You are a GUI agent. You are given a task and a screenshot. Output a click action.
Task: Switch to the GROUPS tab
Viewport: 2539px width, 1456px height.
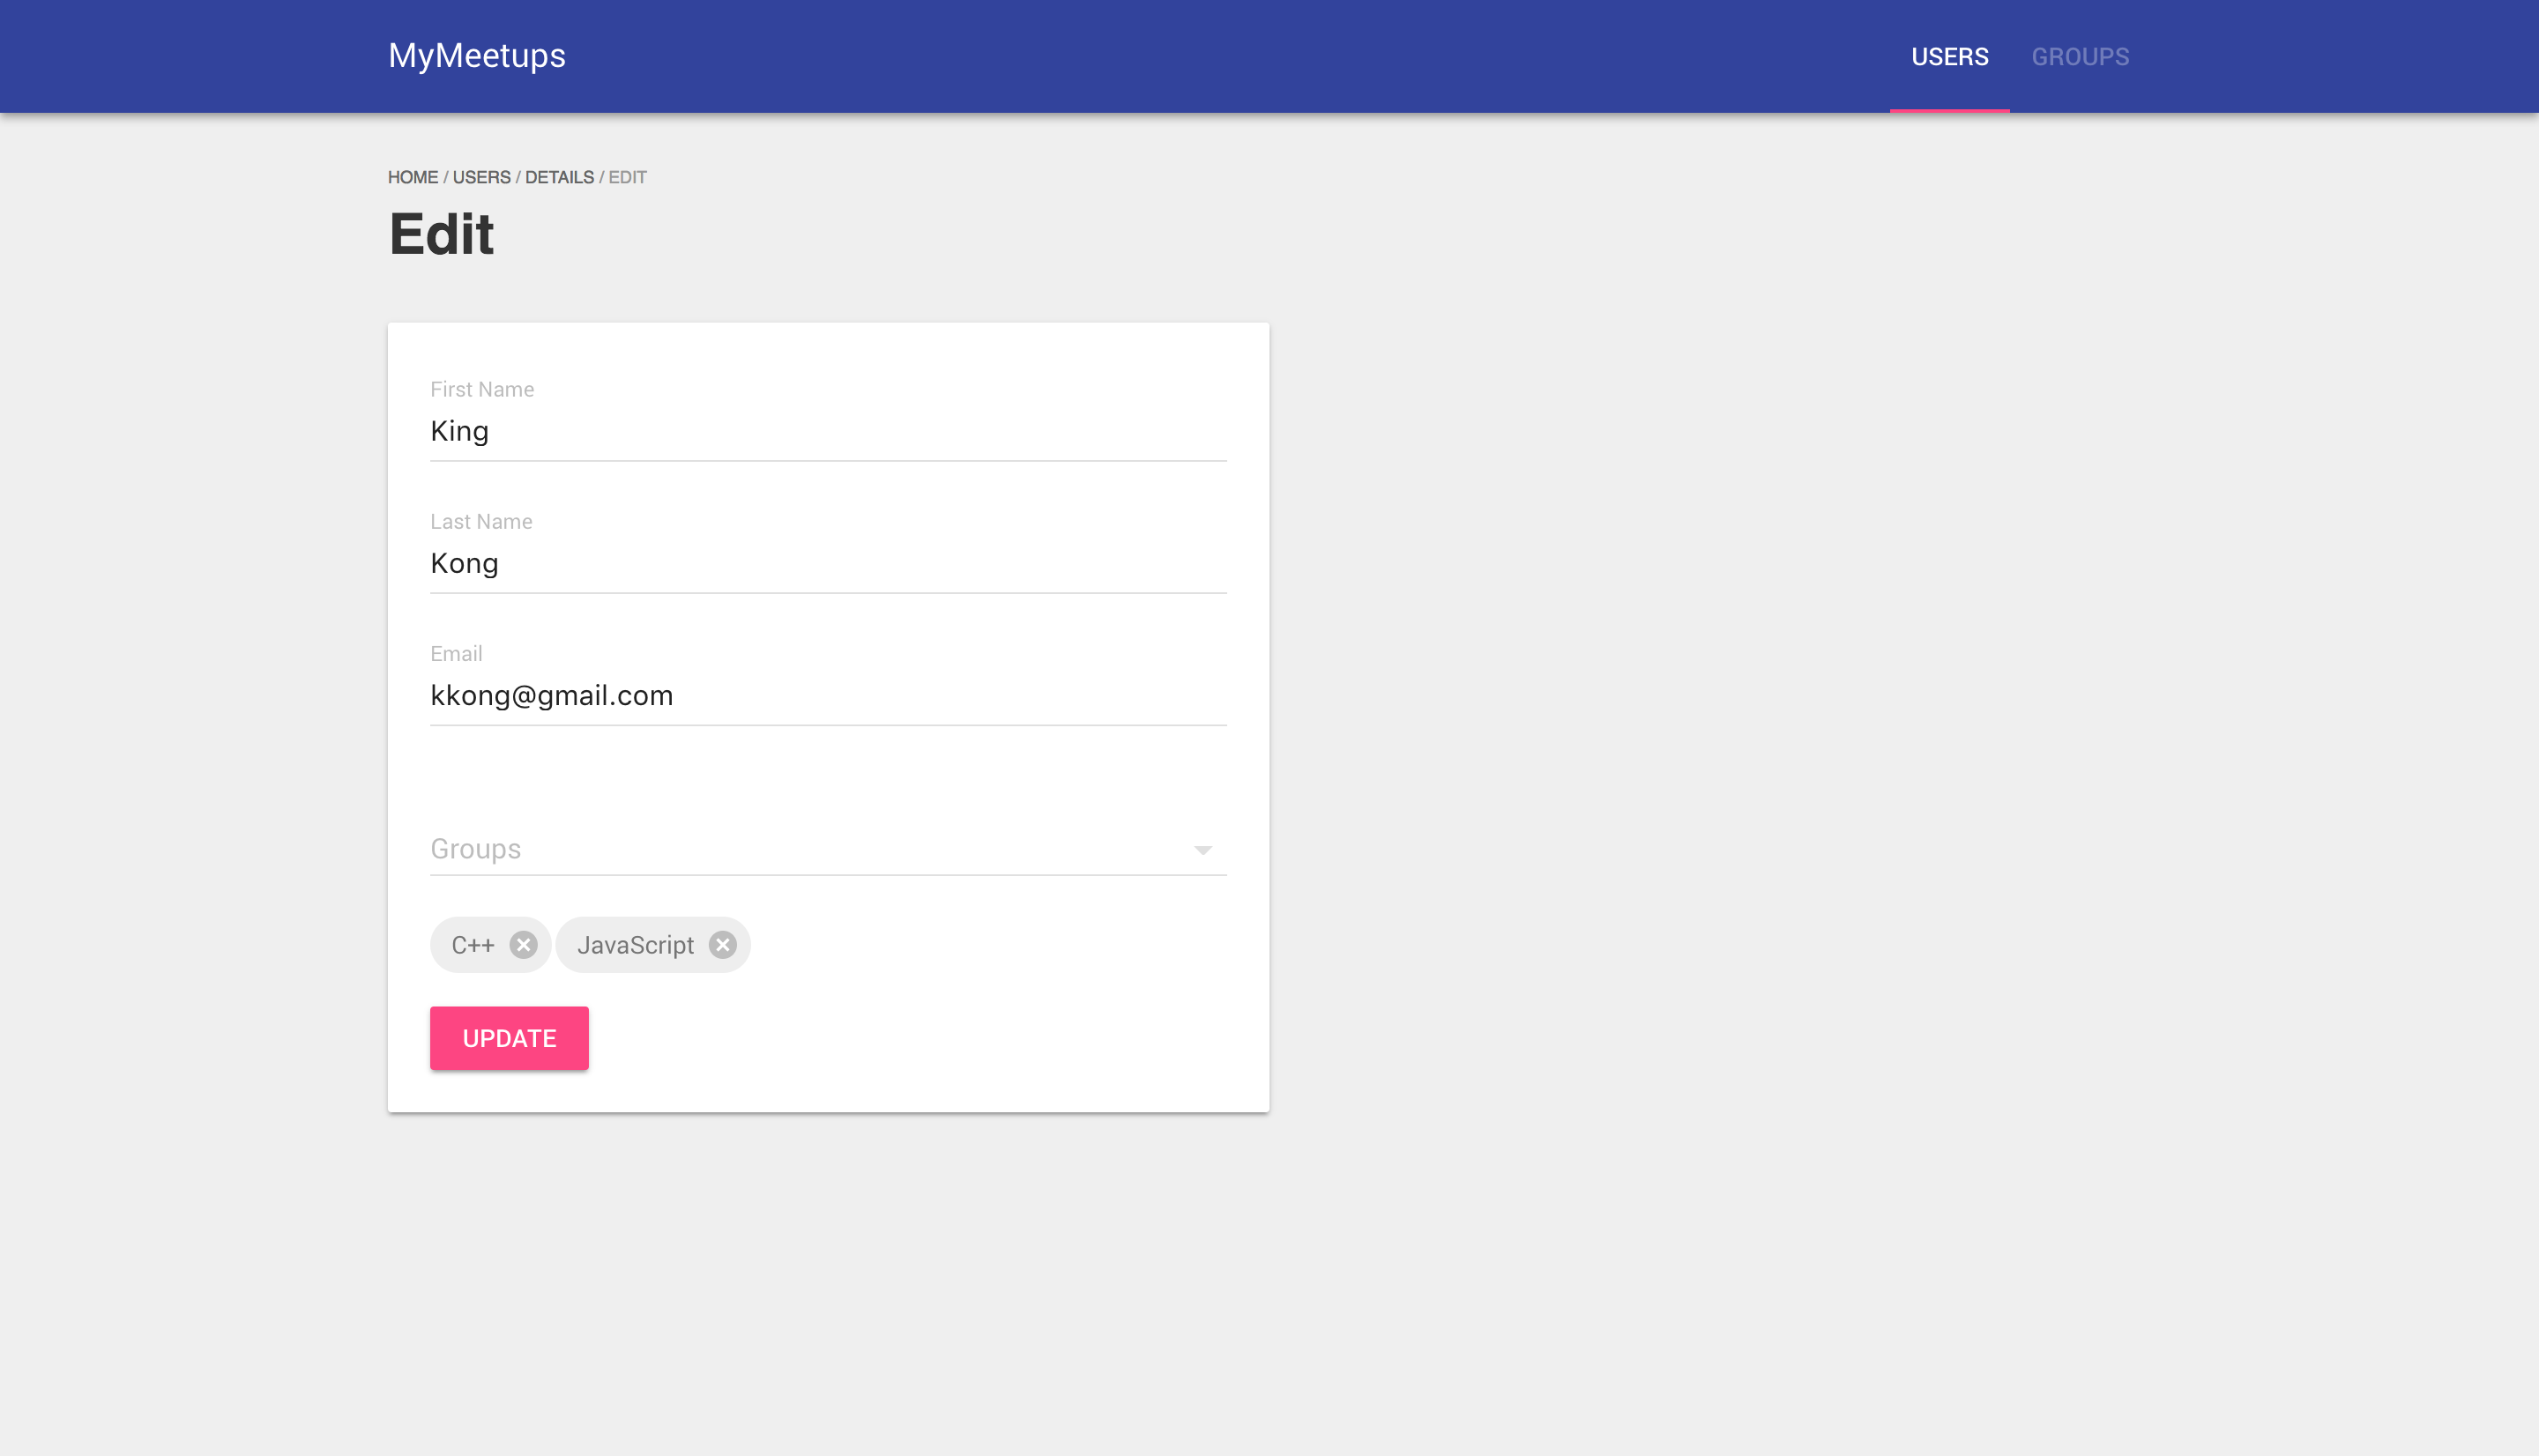[2079, 57]
